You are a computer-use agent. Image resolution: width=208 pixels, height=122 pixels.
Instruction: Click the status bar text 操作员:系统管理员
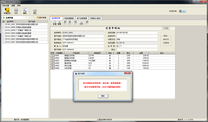[22, 120]
